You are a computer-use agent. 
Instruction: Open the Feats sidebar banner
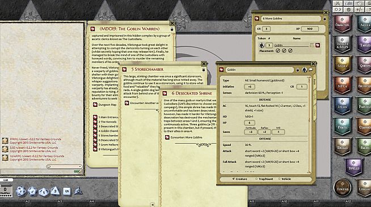(x=342, y=126)
